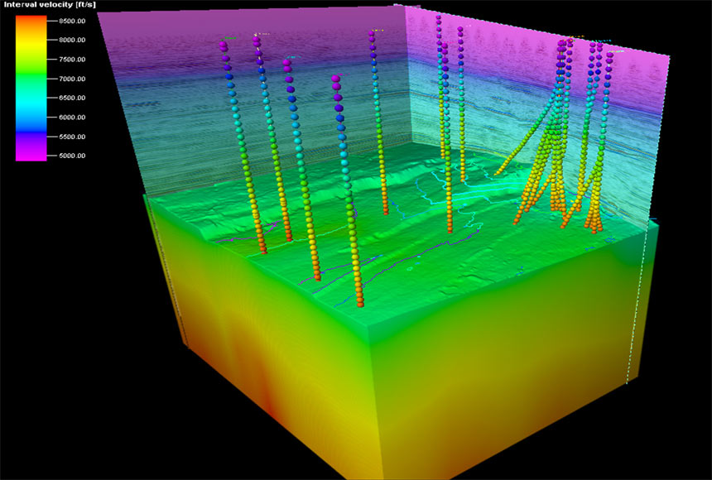Select the top of the leftmost well

tap(224, 47)
